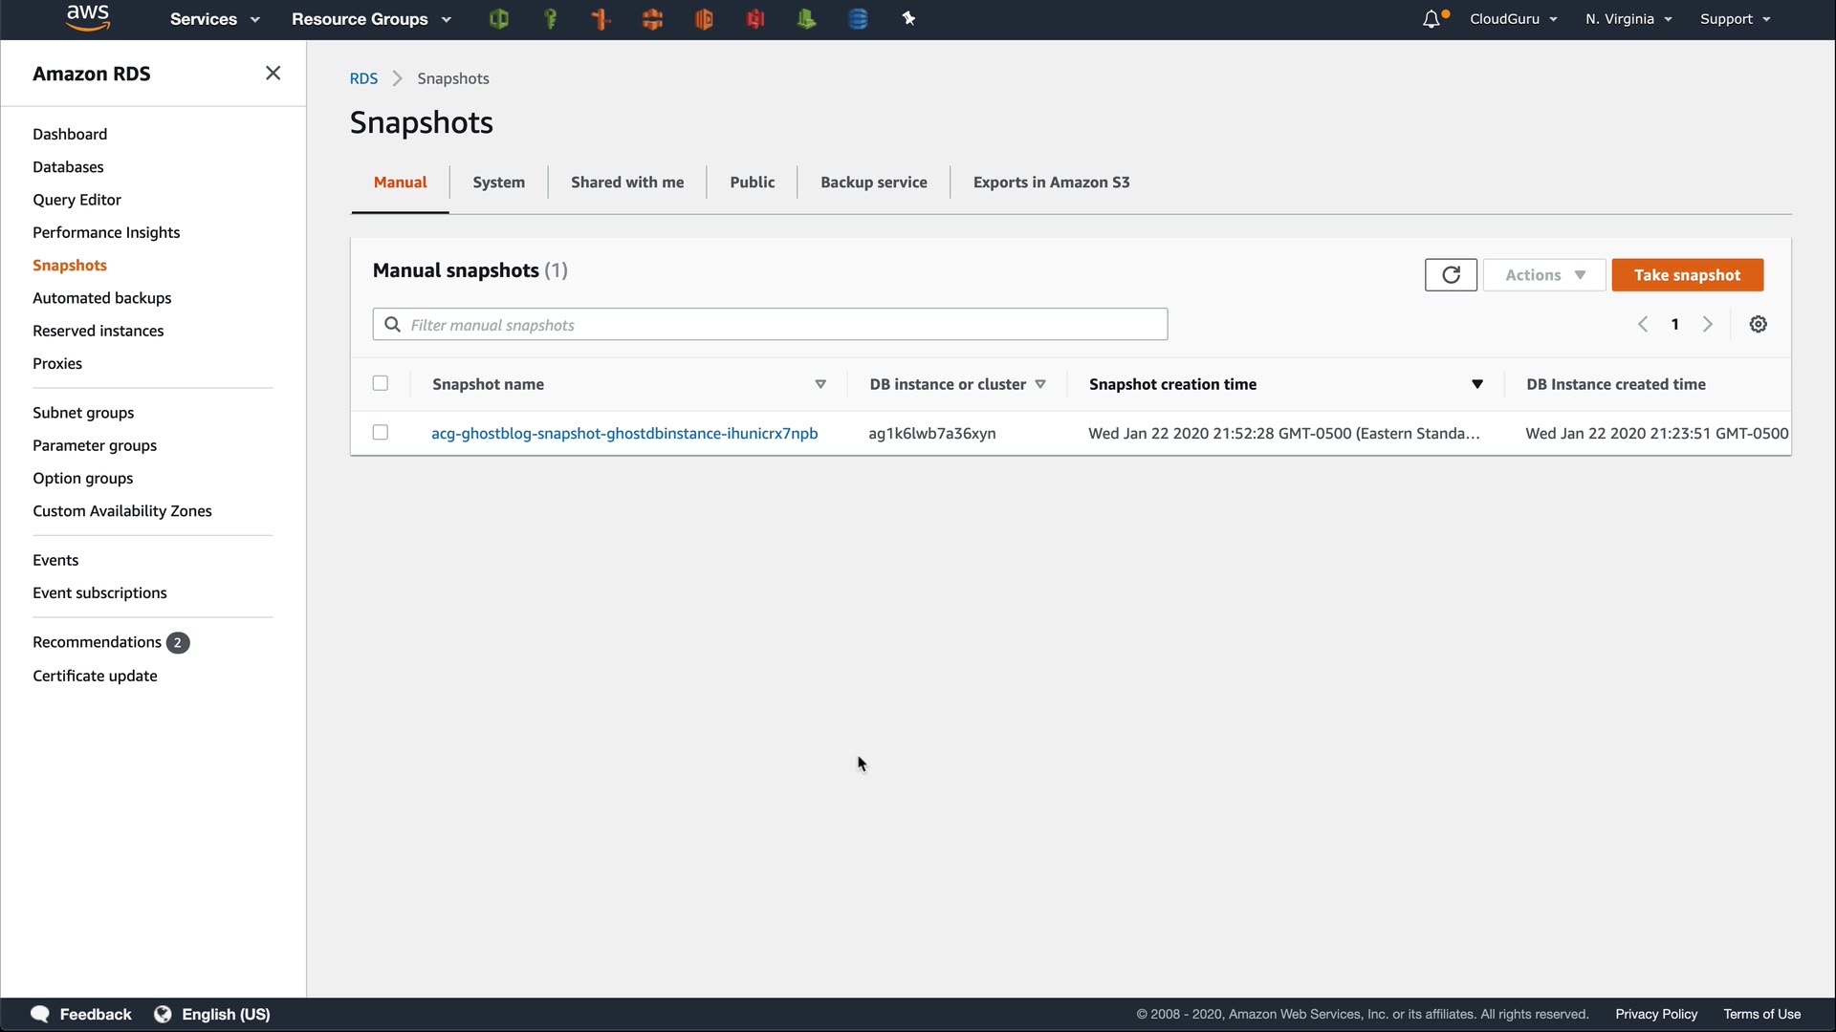Refresh the manual snapshots list
The image size is (1836, 1032).
click(x=1451, y=275)
